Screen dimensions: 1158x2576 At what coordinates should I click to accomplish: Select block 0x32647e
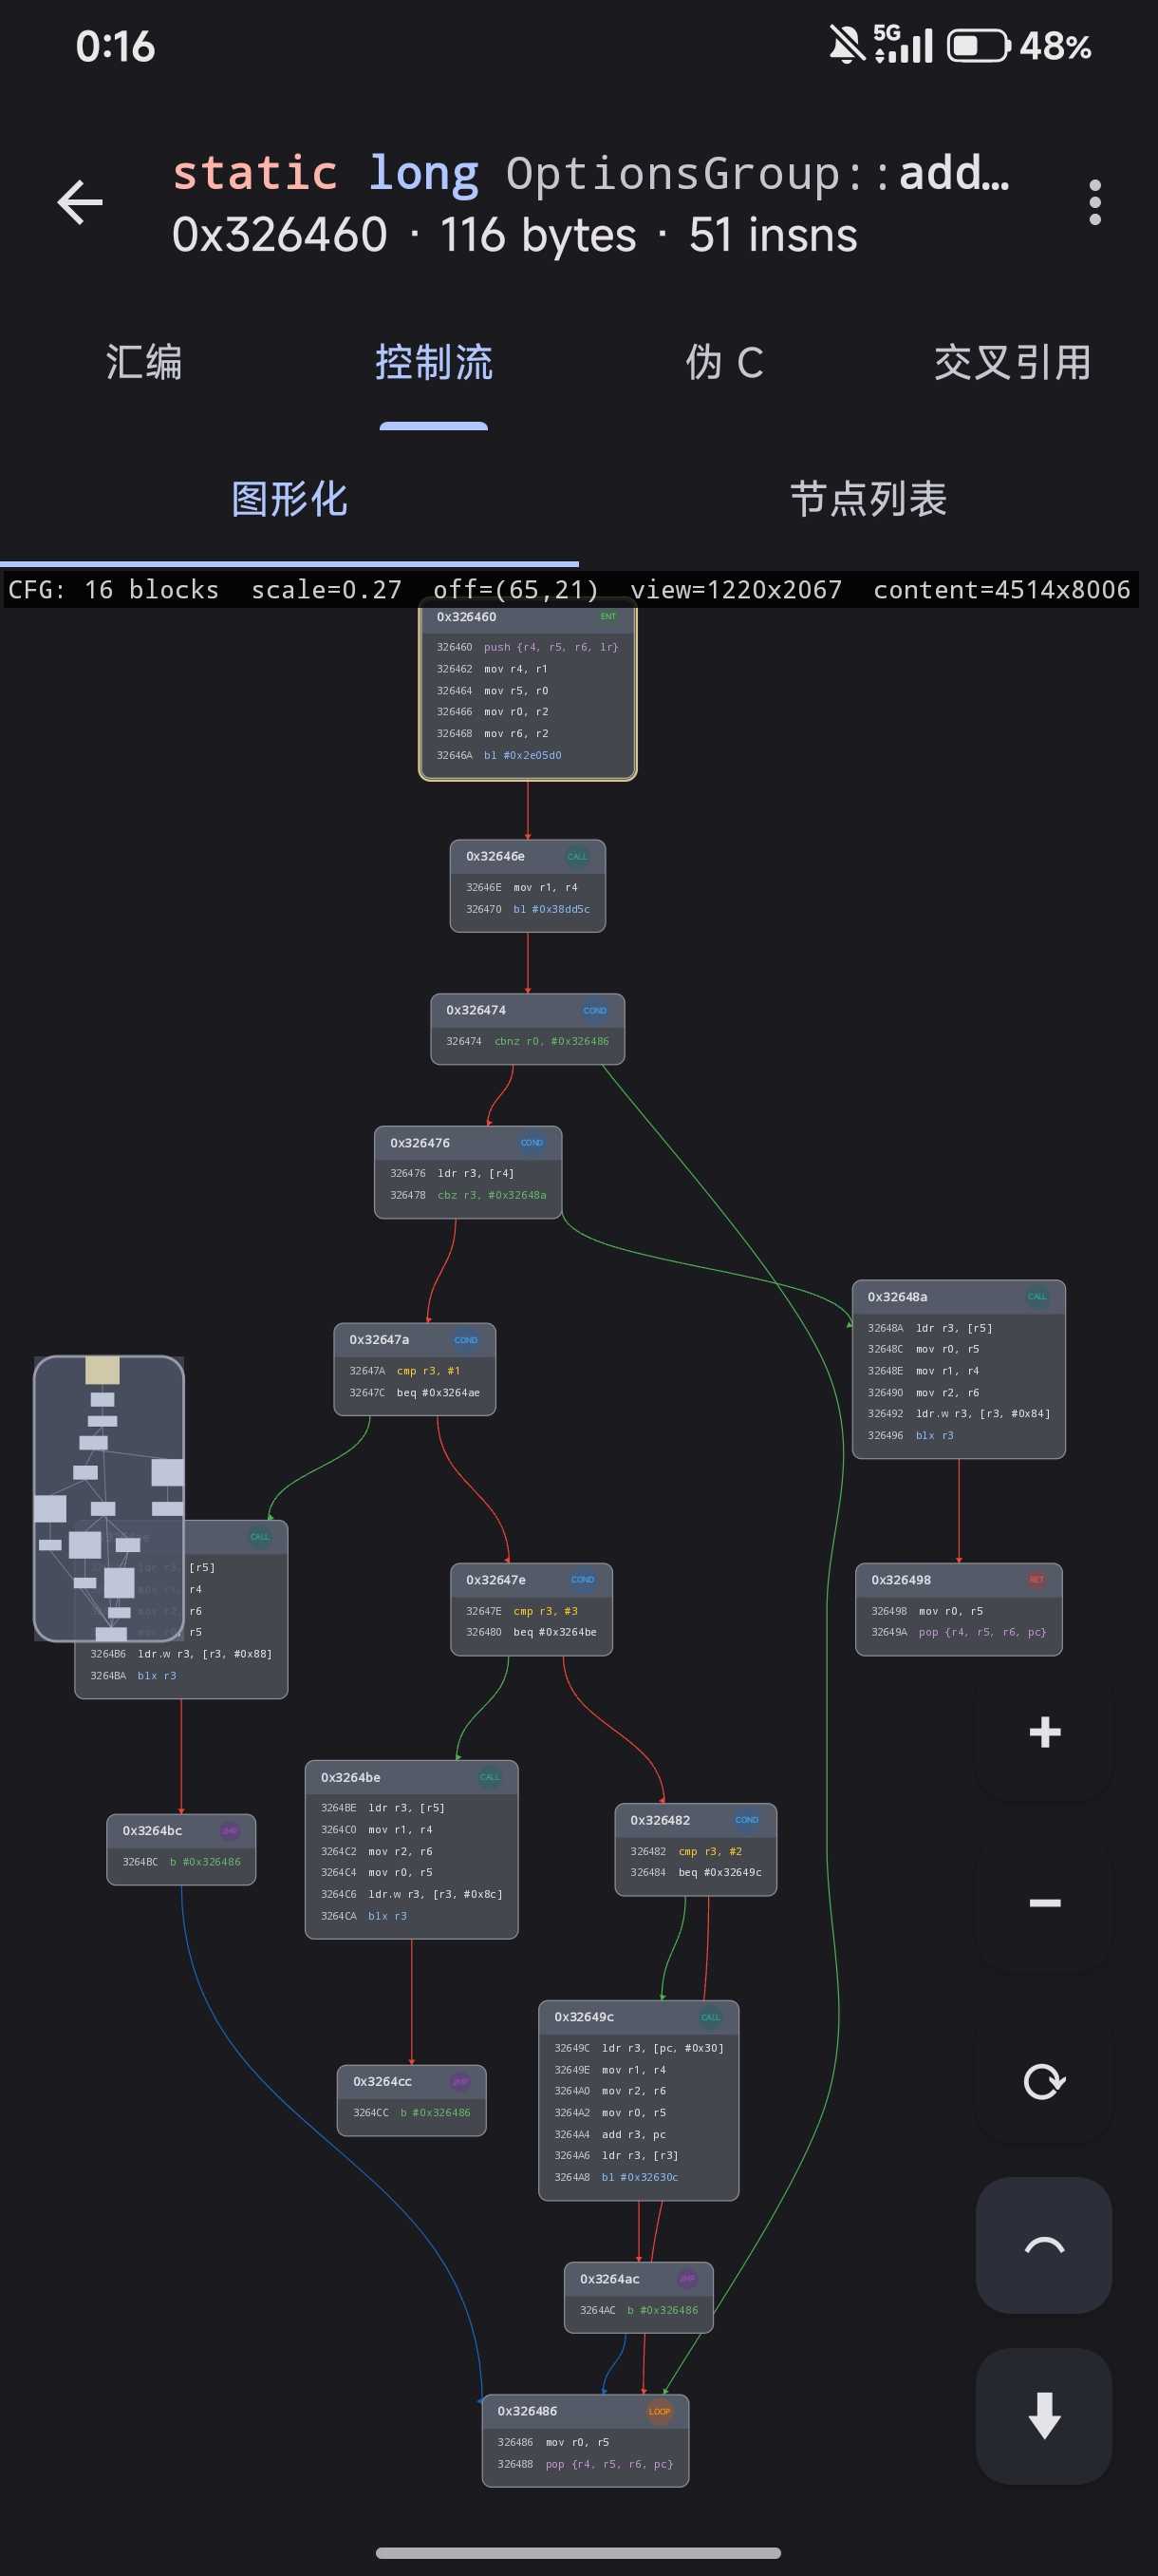[x=532, y=1609]
